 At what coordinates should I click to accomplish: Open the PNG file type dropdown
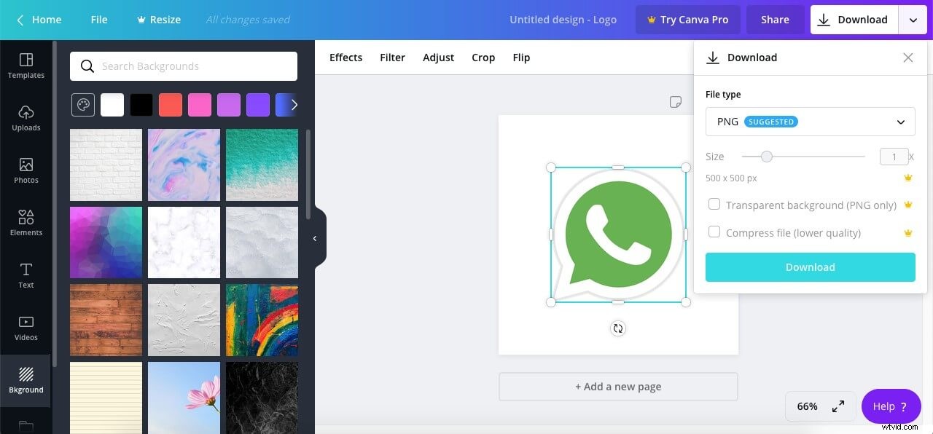coord(810,122)
